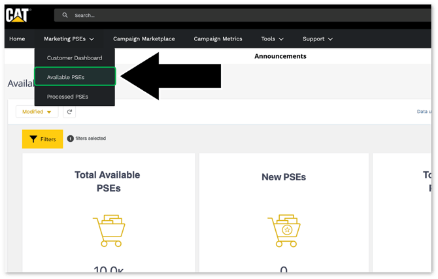This screenshot has width=438, height=279.
Task: Expand the Marketing PSEs menu
Action: pos(69,39)
